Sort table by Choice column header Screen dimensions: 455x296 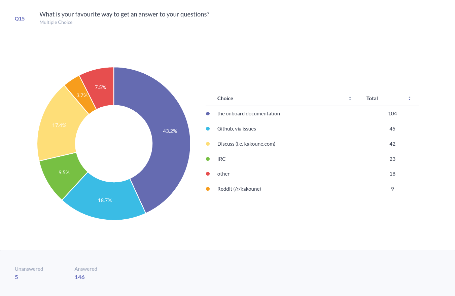point(225,99)
